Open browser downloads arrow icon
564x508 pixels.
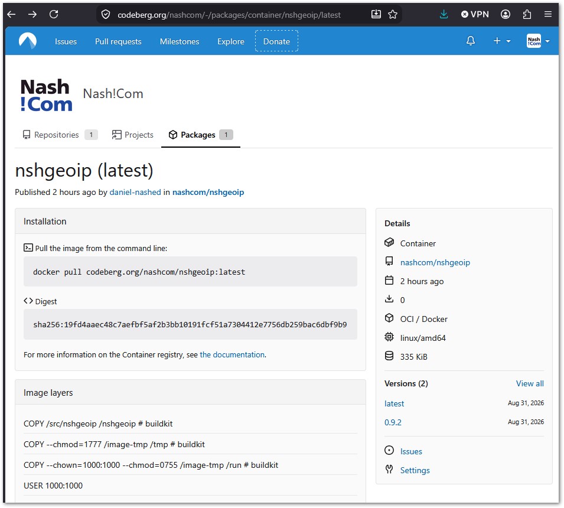pos(444,14)
